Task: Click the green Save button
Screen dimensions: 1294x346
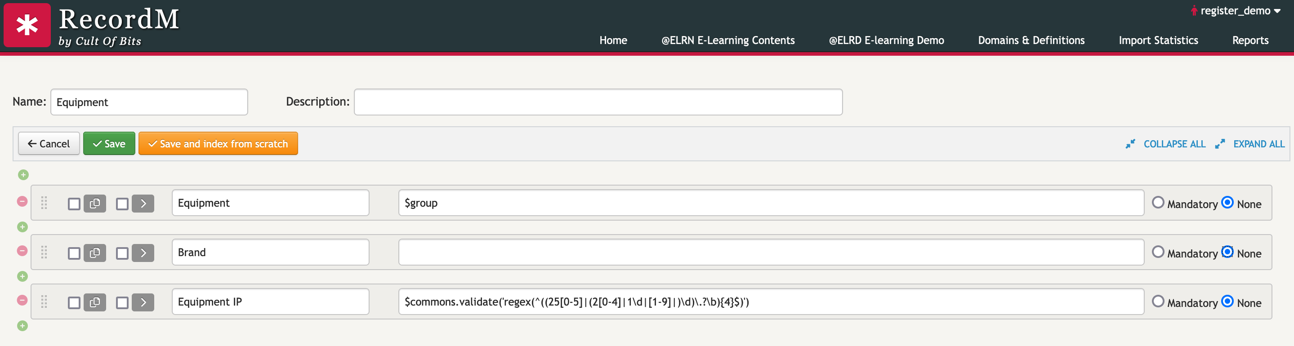Action: [109, 144]
